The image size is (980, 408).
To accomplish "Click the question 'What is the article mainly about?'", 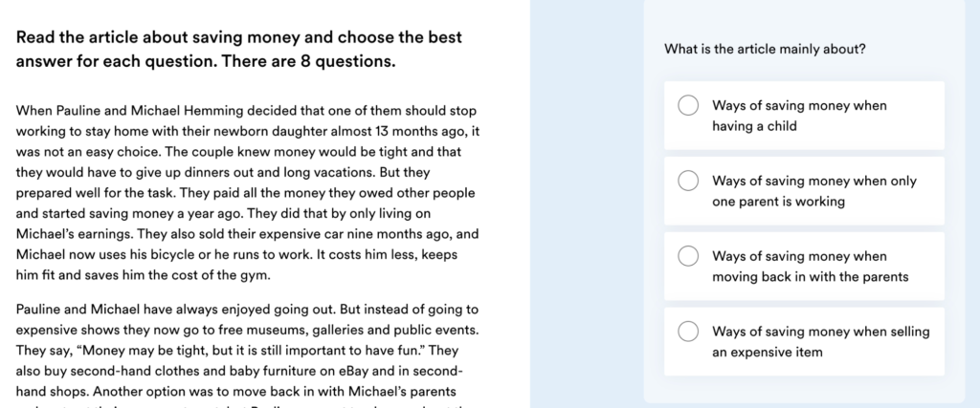I will coord(765,49).
